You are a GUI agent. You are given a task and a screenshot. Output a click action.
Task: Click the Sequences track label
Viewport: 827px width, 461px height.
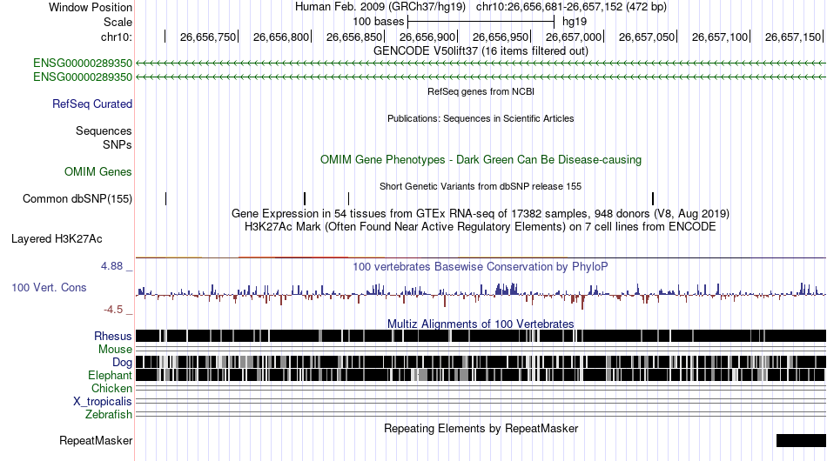tap(104, 130)
